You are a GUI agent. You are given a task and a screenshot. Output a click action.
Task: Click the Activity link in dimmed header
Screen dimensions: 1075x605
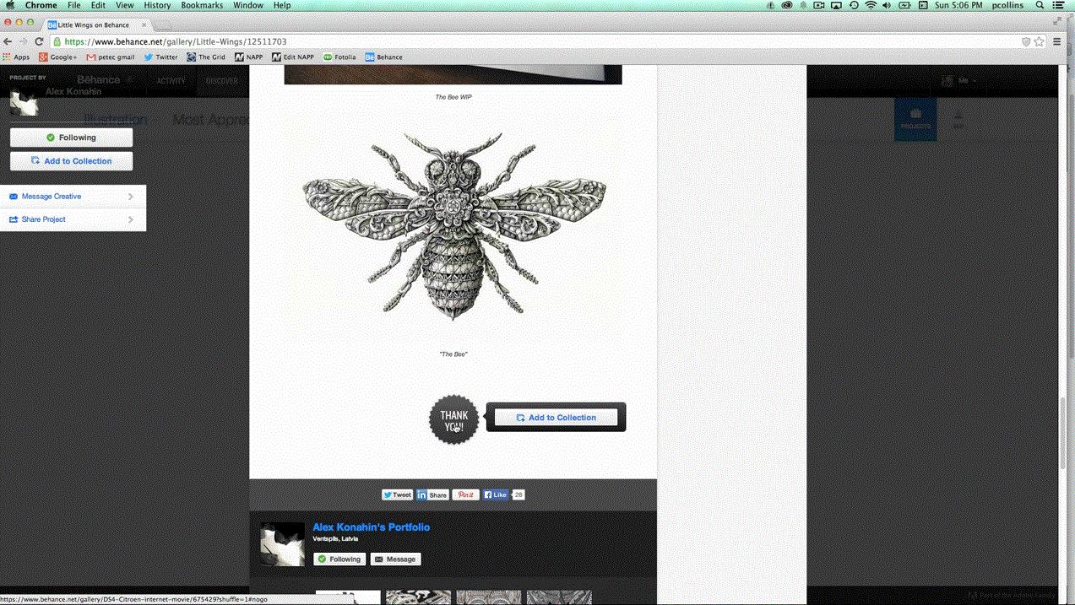(171, 81)
